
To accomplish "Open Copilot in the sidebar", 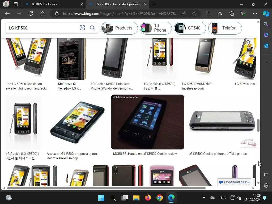I will tap(266, 14).
